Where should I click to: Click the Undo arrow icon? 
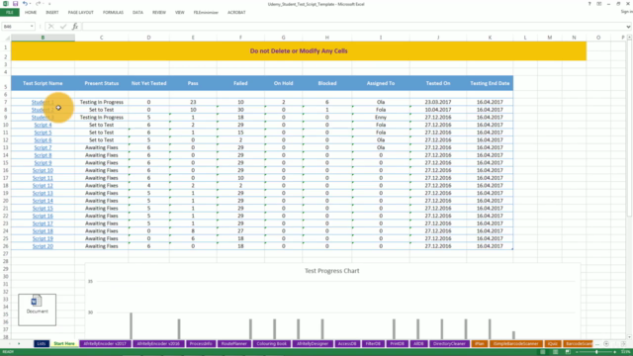coord(25,4)
